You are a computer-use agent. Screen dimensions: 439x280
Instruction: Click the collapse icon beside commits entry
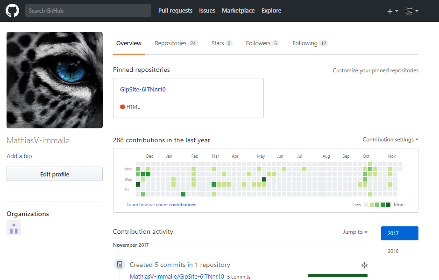(364, 265)
